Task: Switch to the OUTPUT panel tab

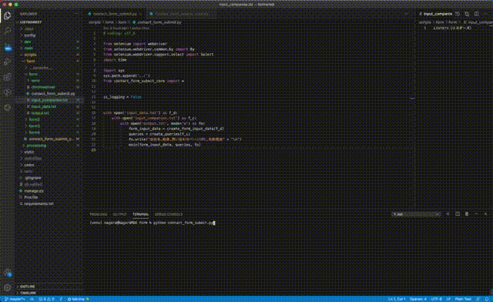Action: [119, 214]
